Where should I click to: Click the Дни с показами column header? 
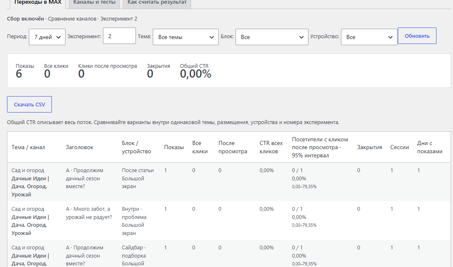click(x=430, y=147)
